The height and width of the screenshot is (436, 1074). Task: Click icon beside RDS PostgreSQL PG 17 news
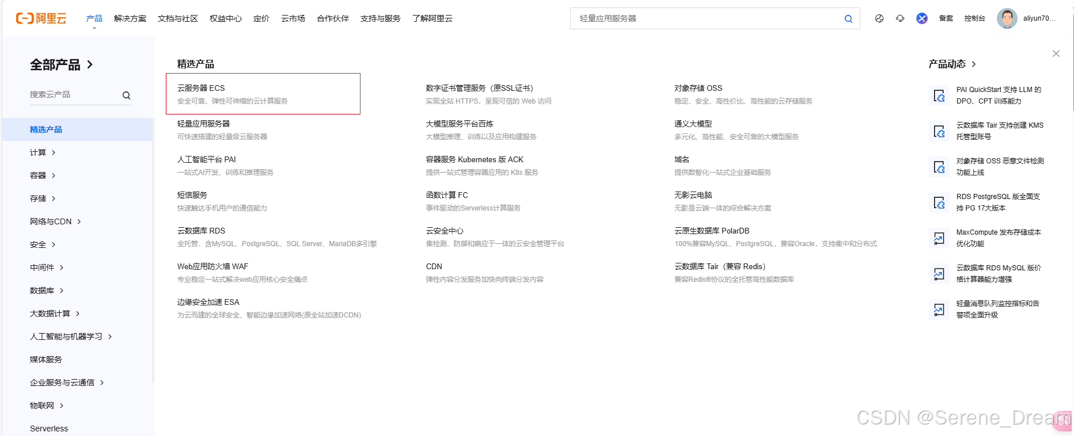(x=939, y=202)
